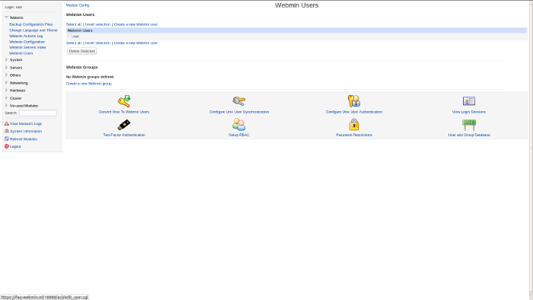533x300 pixels.
Task: Click the Convert Unix To Webmin Users label
Action: [124, 112]
